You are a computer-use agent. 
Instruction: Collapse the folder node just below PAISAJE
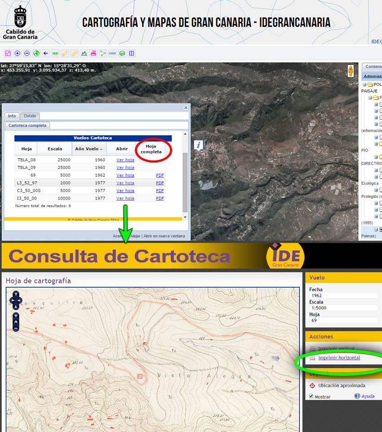point(370,98)
